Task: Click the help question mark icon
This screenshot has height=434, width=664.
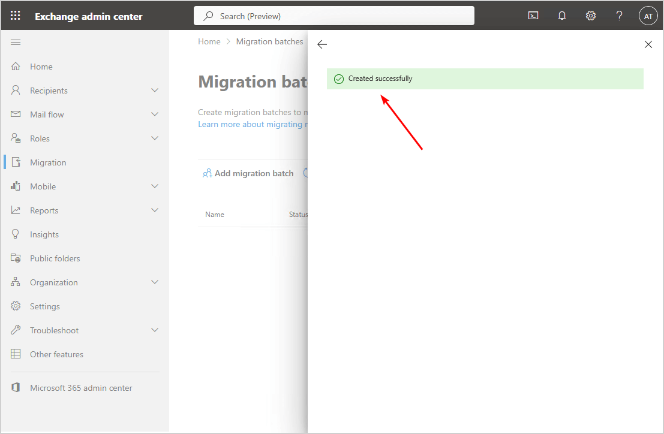Action: [620, 16]
